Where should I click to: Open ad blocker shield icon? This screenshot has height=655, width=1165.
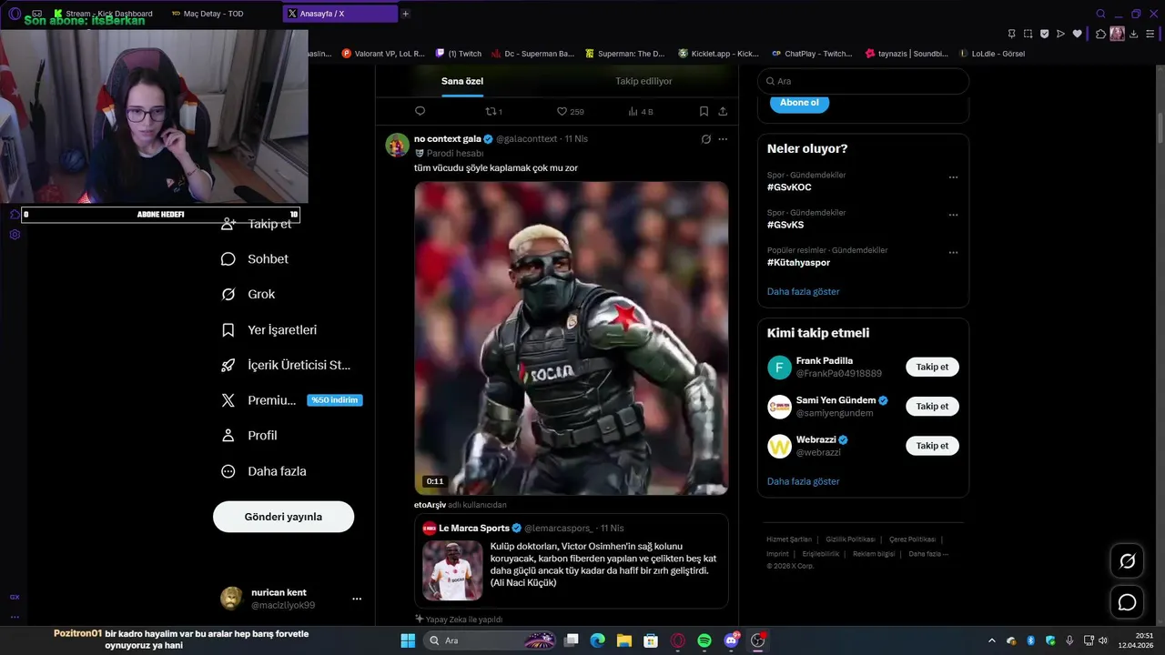[1044, 34]
